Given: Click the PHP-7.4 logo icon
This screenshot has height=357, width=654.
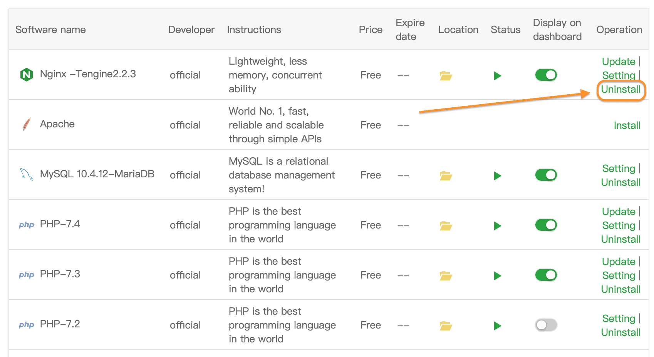Looking at the screenshot, I should point(26,225).
